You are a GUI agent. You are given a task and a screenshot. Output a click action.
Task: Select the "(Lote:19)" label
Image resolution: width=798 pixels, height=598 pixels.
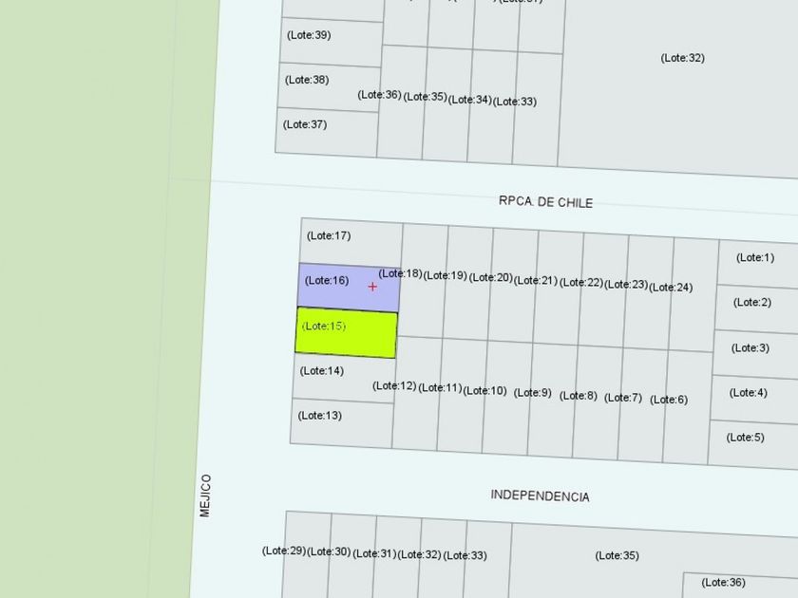[446, 275]
